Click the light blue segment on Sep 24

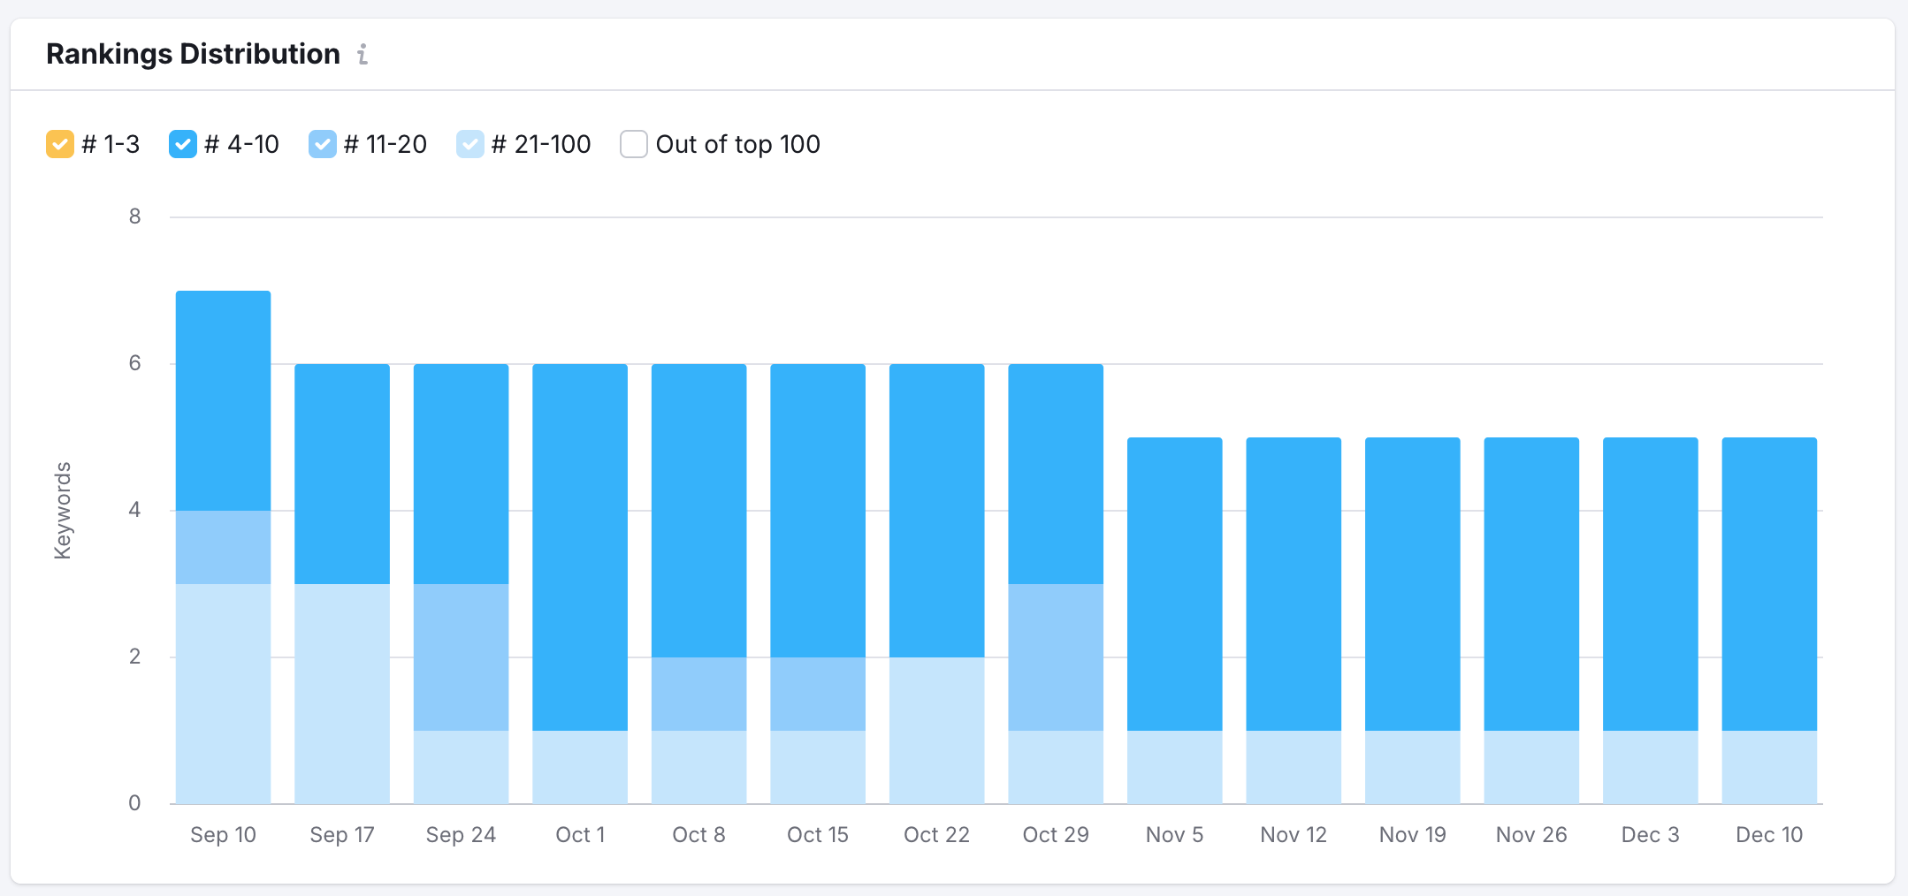461,769
